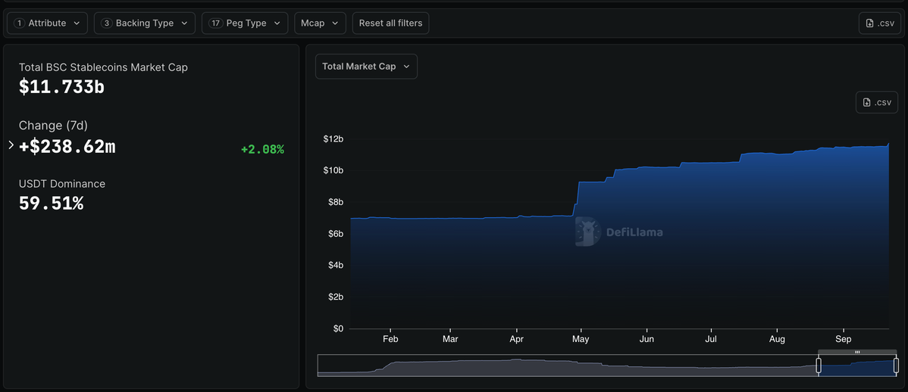Click the count badge 3 on Backing Type
Viewport: 908px width, 392px height.
point(107,23)
